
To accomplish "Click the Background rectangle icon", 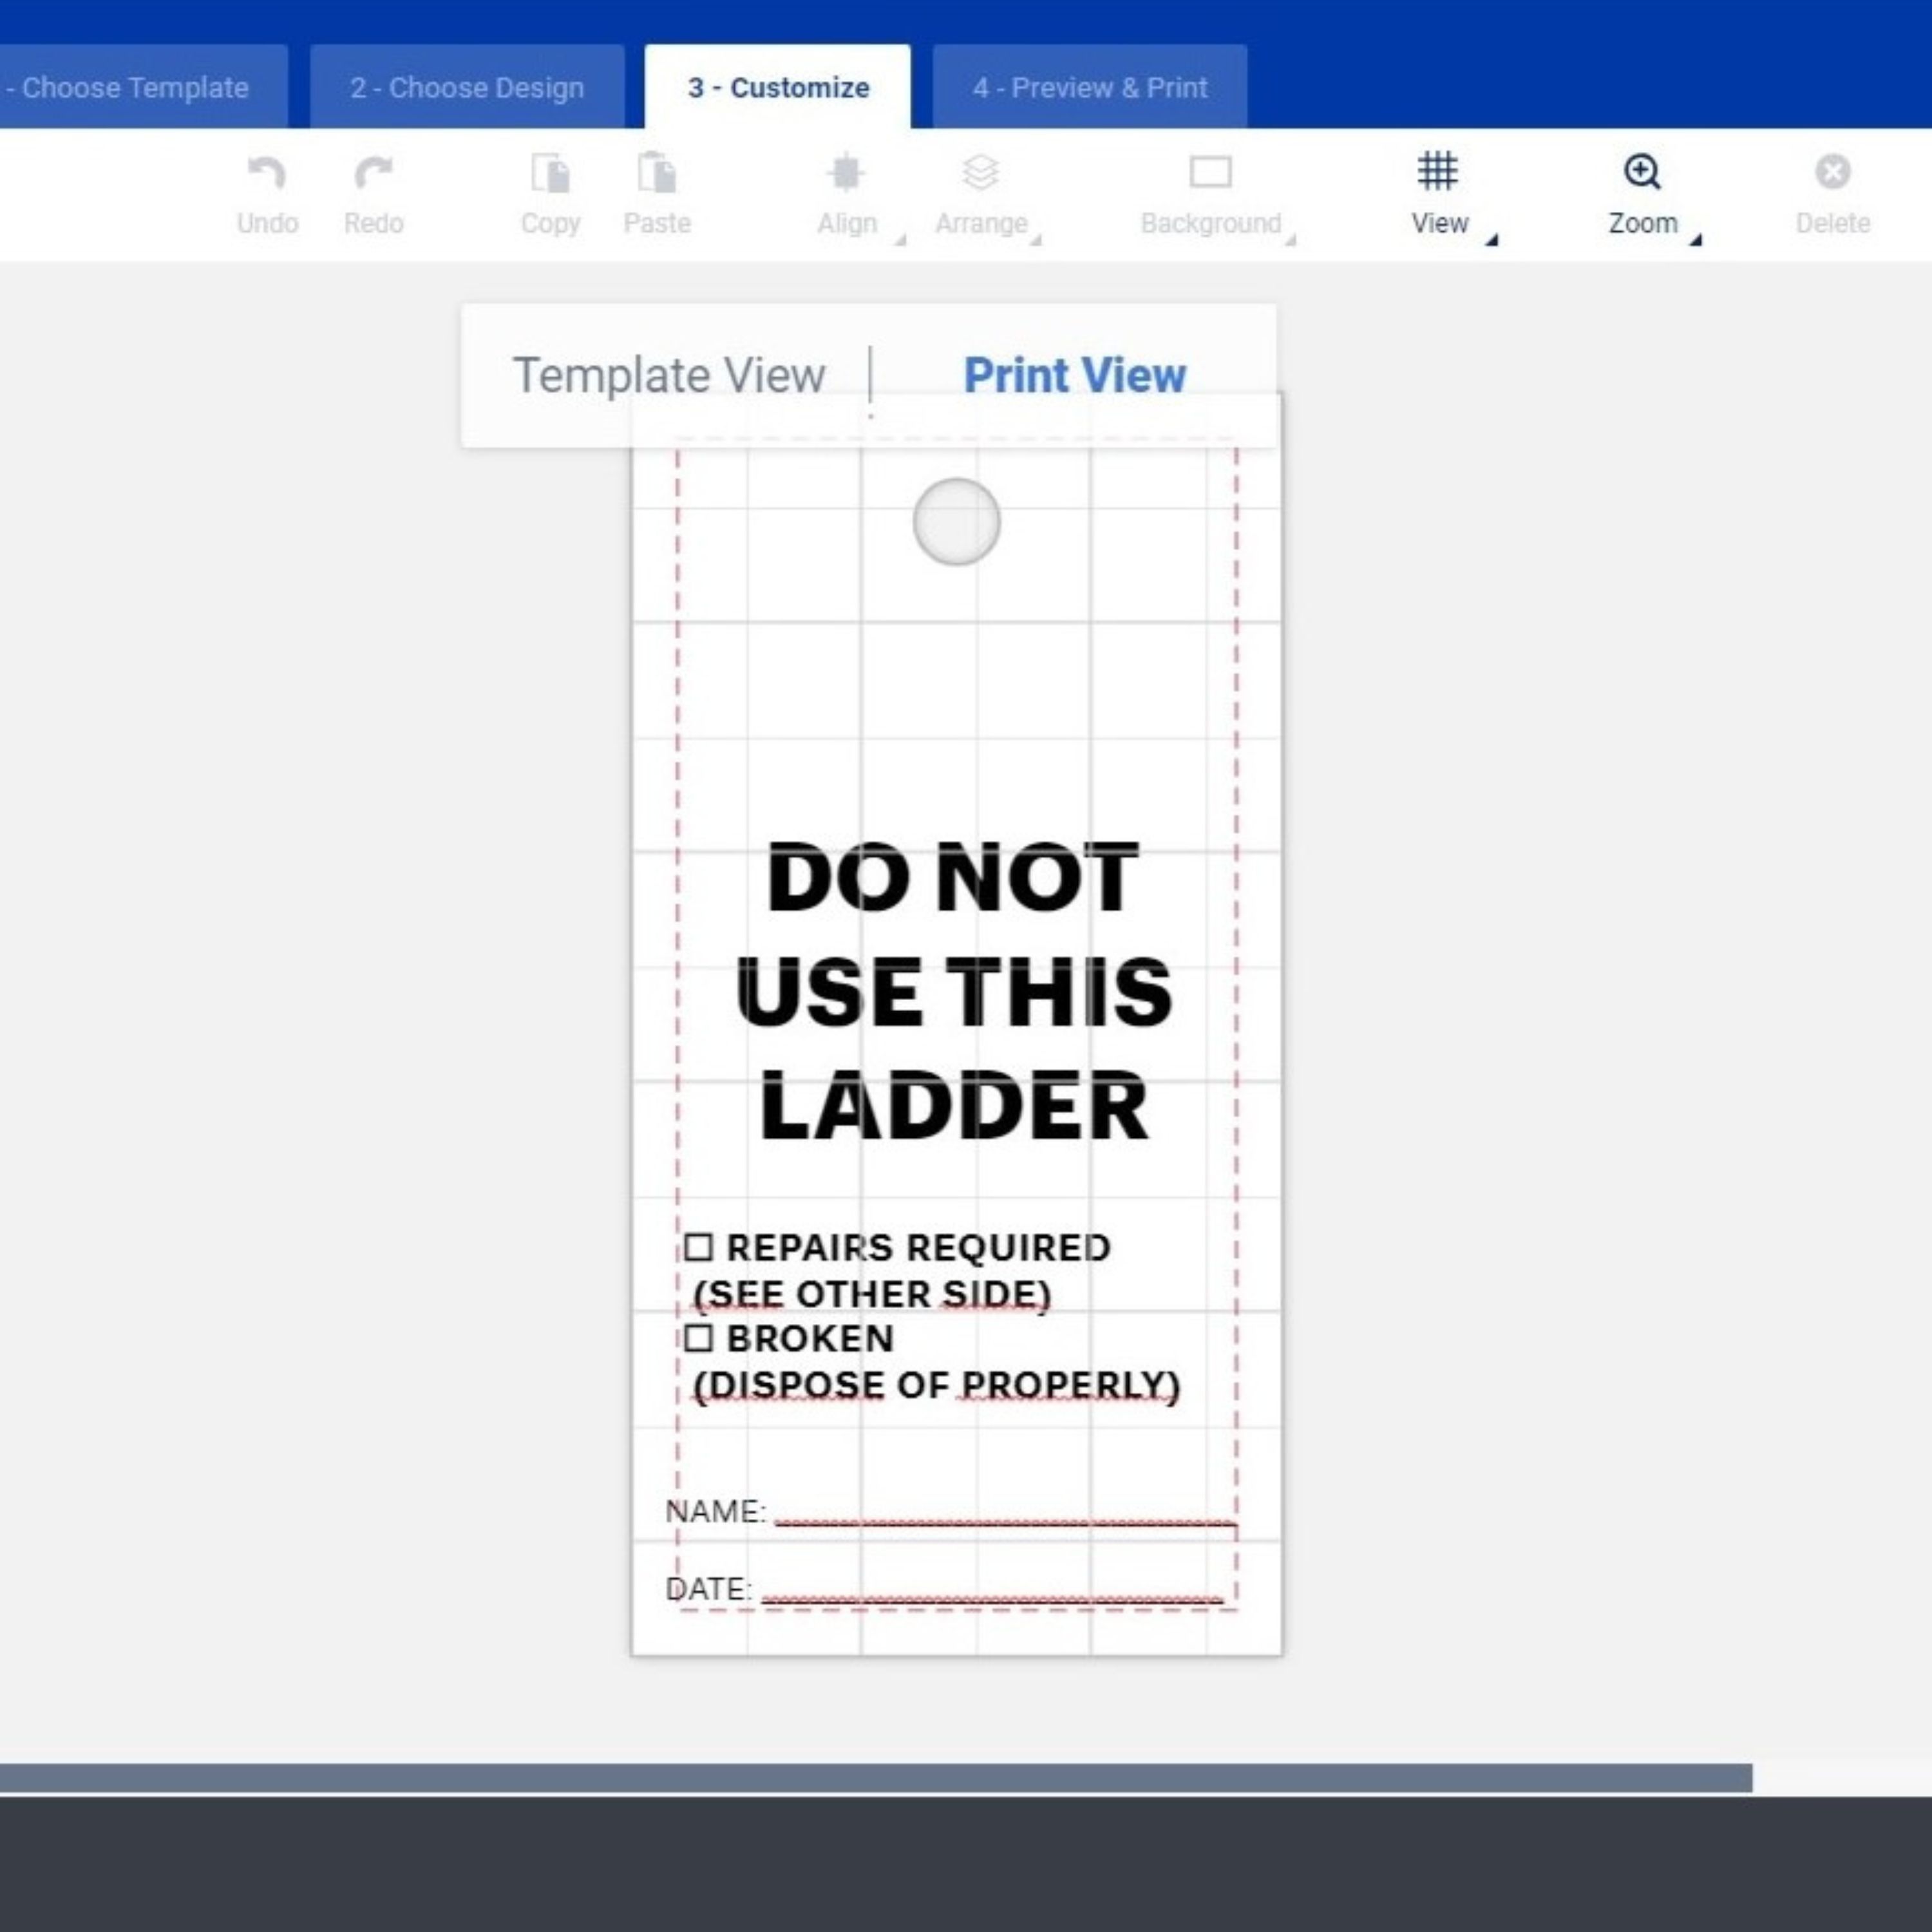I will click(1210, 173).
